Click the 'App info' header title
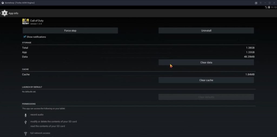The image size is (277, 137). [x=14, y=13]
